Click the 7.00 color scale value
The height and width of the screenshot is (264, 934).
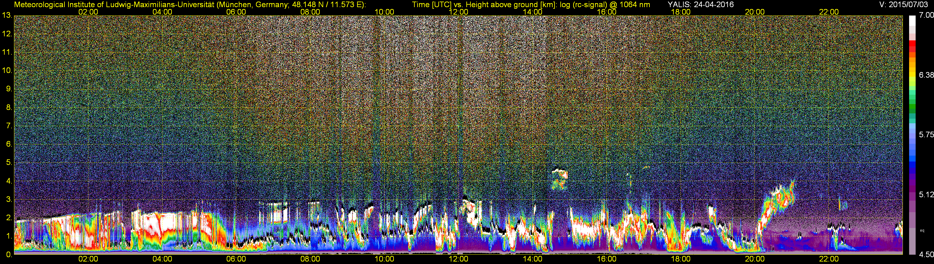tap(926, 15)
